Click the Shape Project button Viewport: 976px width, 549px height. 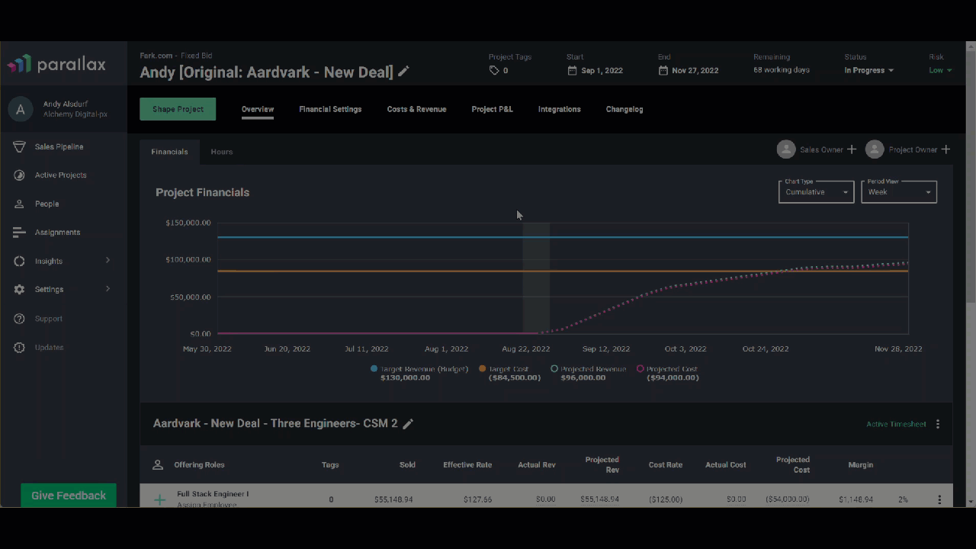coord(178,109)
